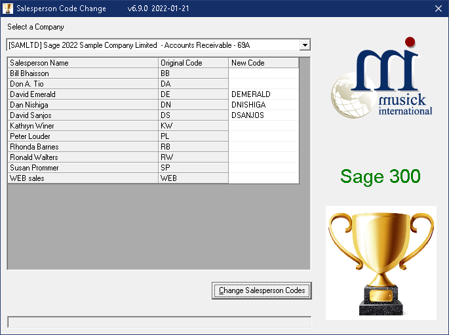Click the gold trophy image

point(381,263)
